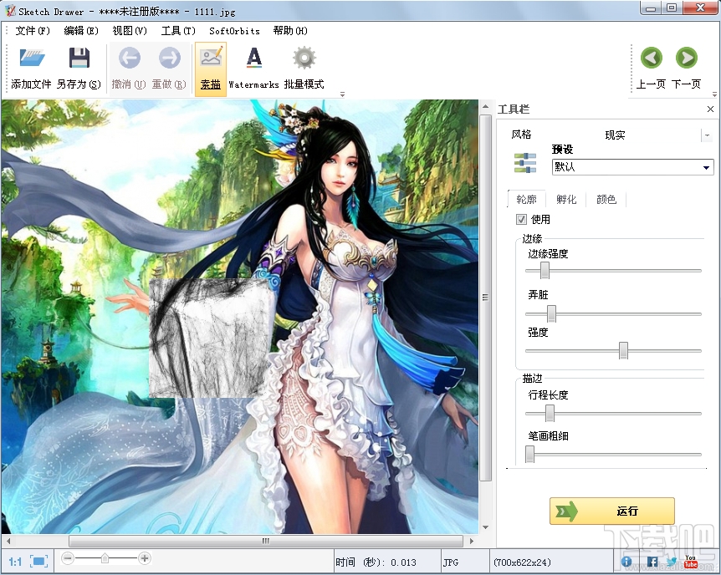The image size is (721, 575).
Task: Click the 现实 style value text
Action: coord(615,135)
